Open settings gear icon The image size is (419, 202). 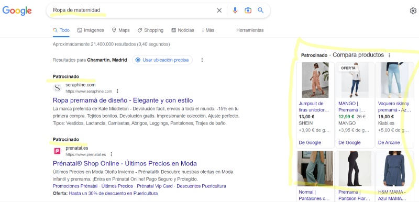pyautogui.click(x=413, y=10)
